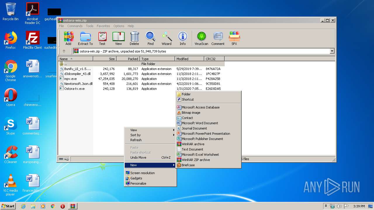Create a new WinRAR archive
This screenshot has height=210, width=374.
(x=208, y=144)
